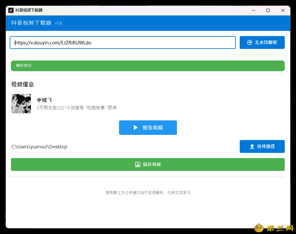
Task: Click the 解析成功 status banner
Action: click(148, 66)
